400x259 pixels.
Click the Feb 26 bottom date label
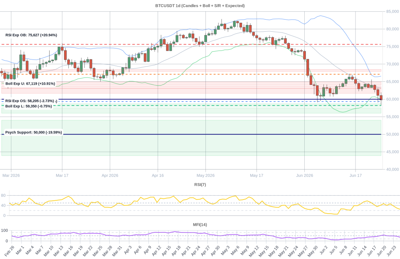(9, 251)
